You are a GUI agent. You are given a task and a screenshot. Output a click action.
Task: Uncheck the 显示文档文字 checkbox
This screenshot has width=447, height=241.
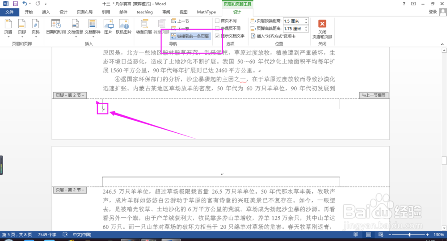click(x=217, y=36)
